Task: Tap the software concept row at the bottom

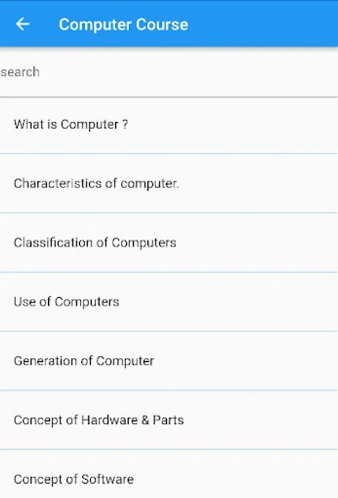Action: point(169,474)
